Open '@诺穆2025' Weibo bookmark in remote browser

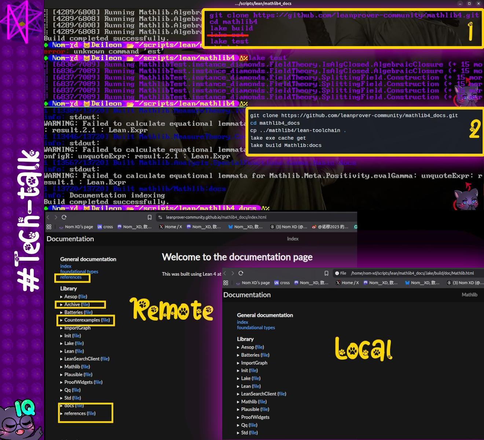click(x=330, y=227)
